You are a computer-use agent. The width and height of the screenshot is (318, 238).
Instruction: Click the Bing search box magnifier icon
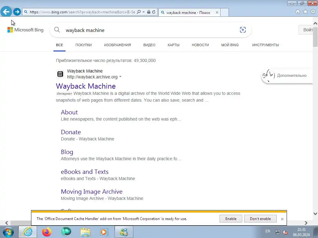[x=57, y=30]
